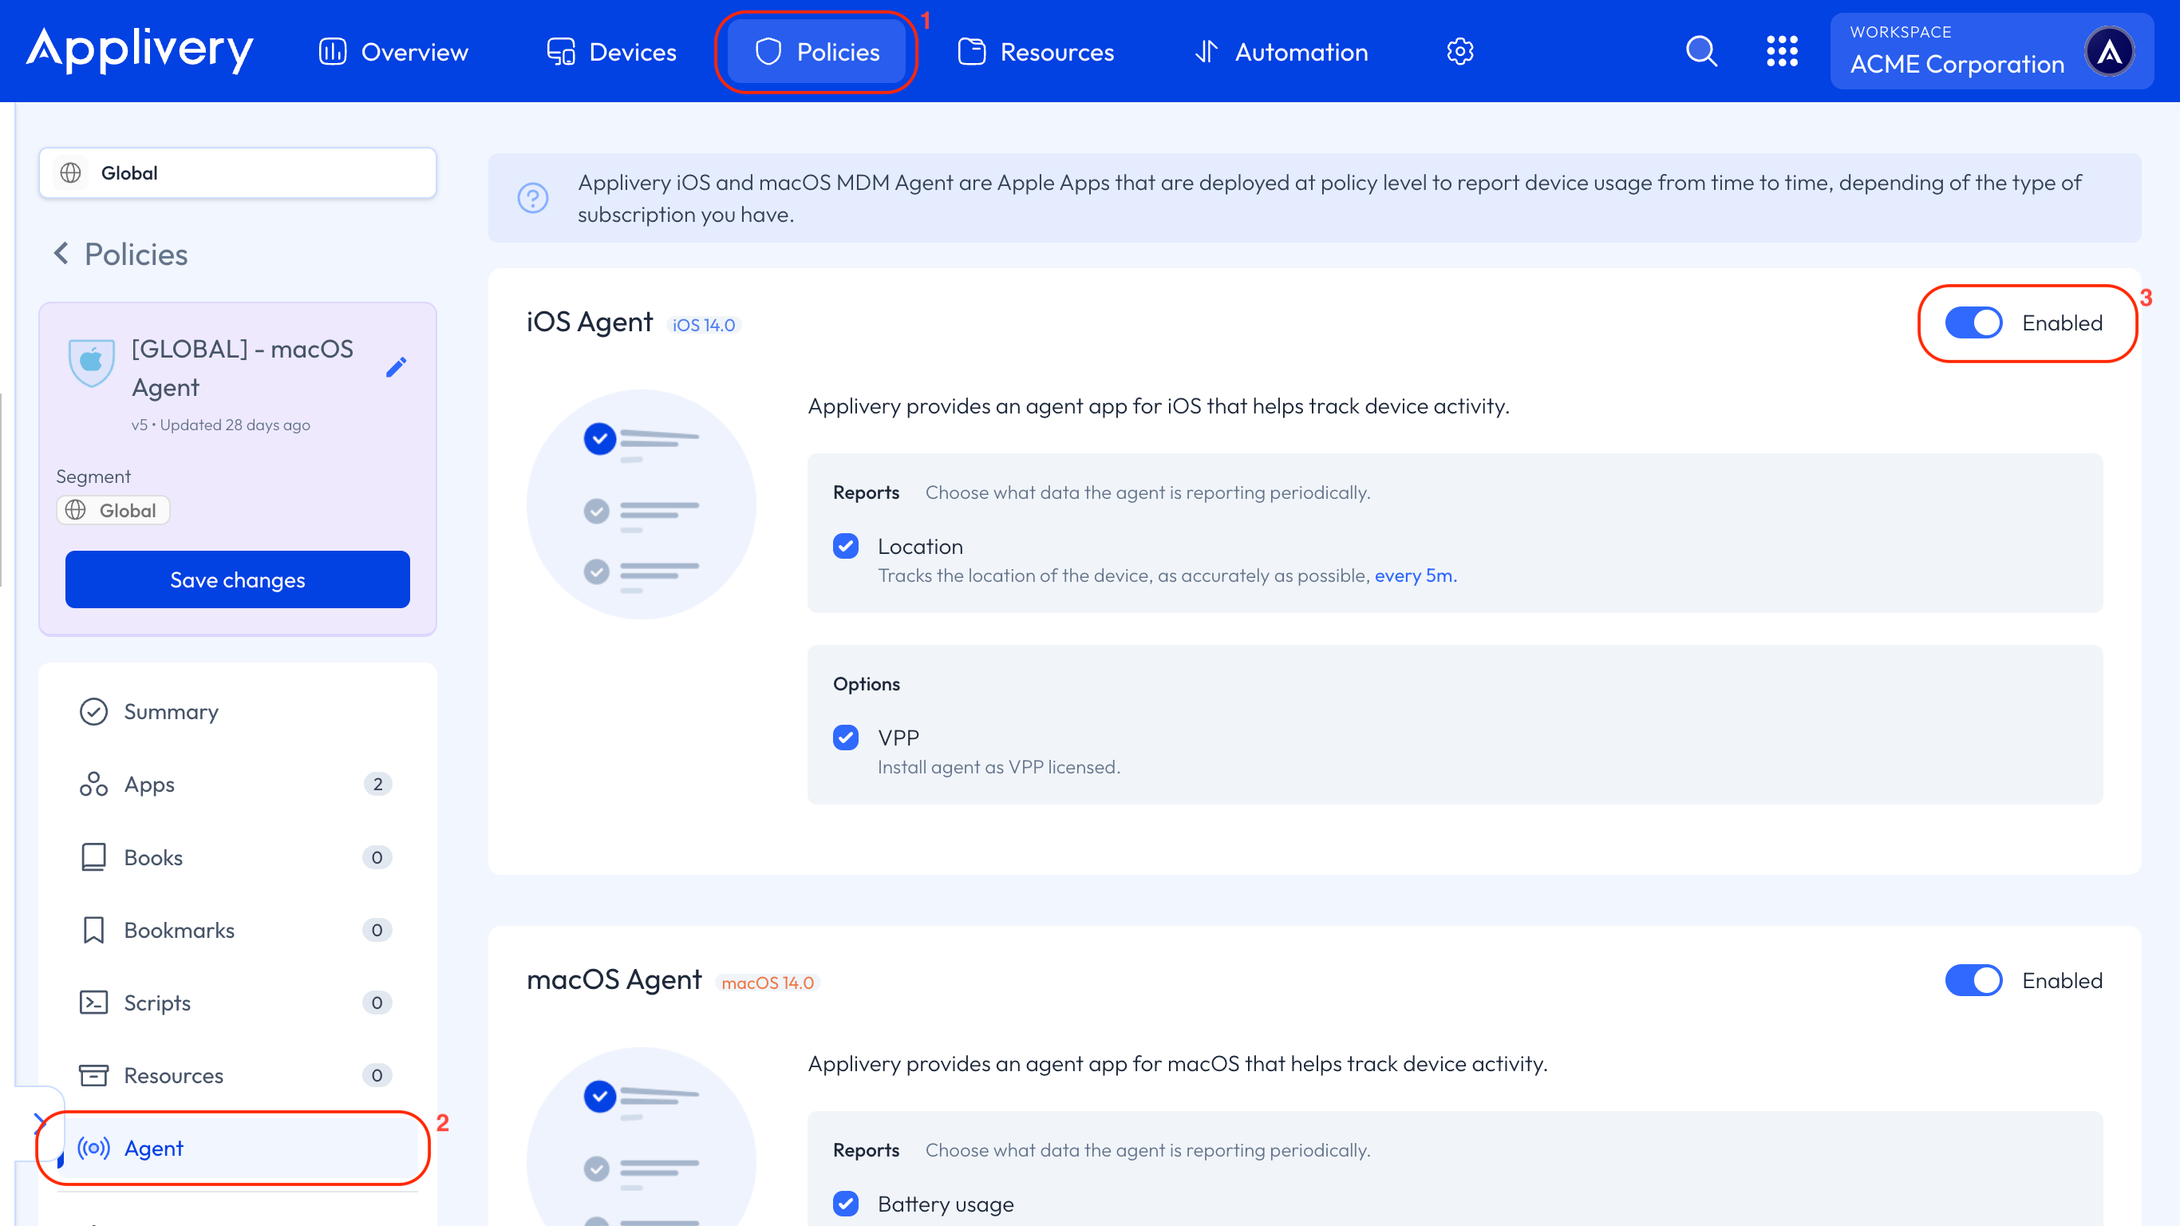The image size is (2180, 1226).
Task: Expand the collapsed side panel arrow
Action: [39, 1125]
